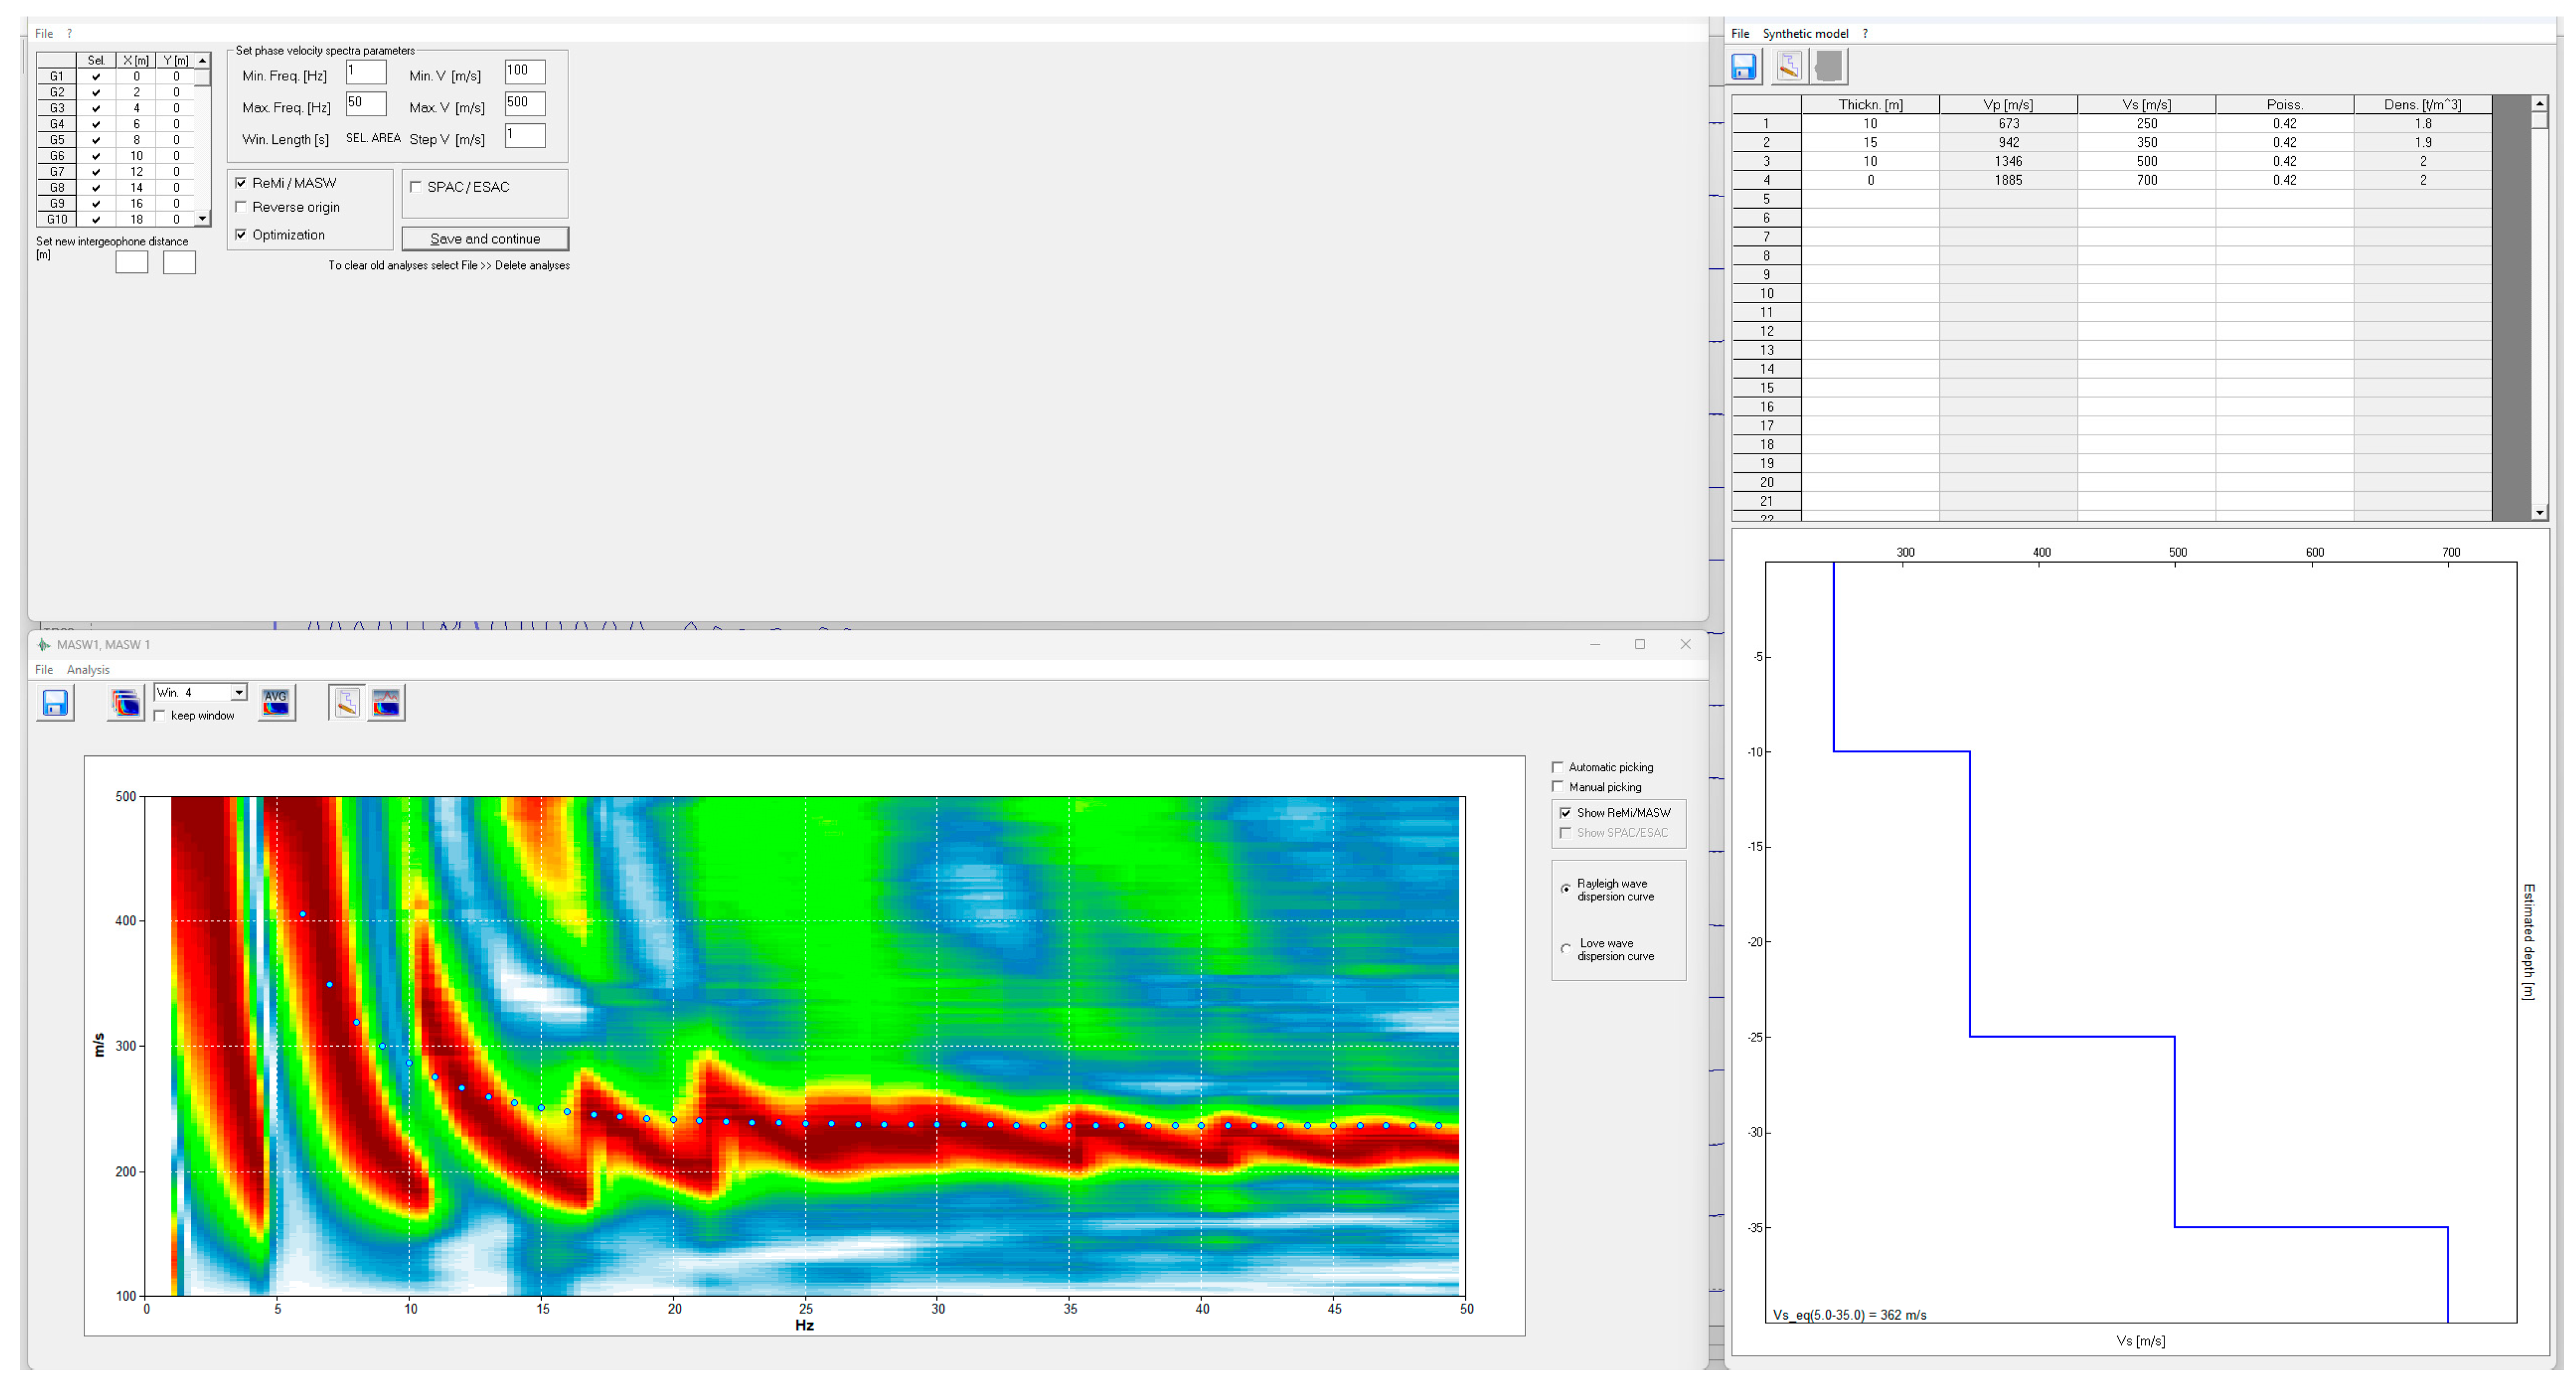Screen dimensions: 2576x1384
Task: Open the File menu in the MASW1 window
Action: (44, 670)
